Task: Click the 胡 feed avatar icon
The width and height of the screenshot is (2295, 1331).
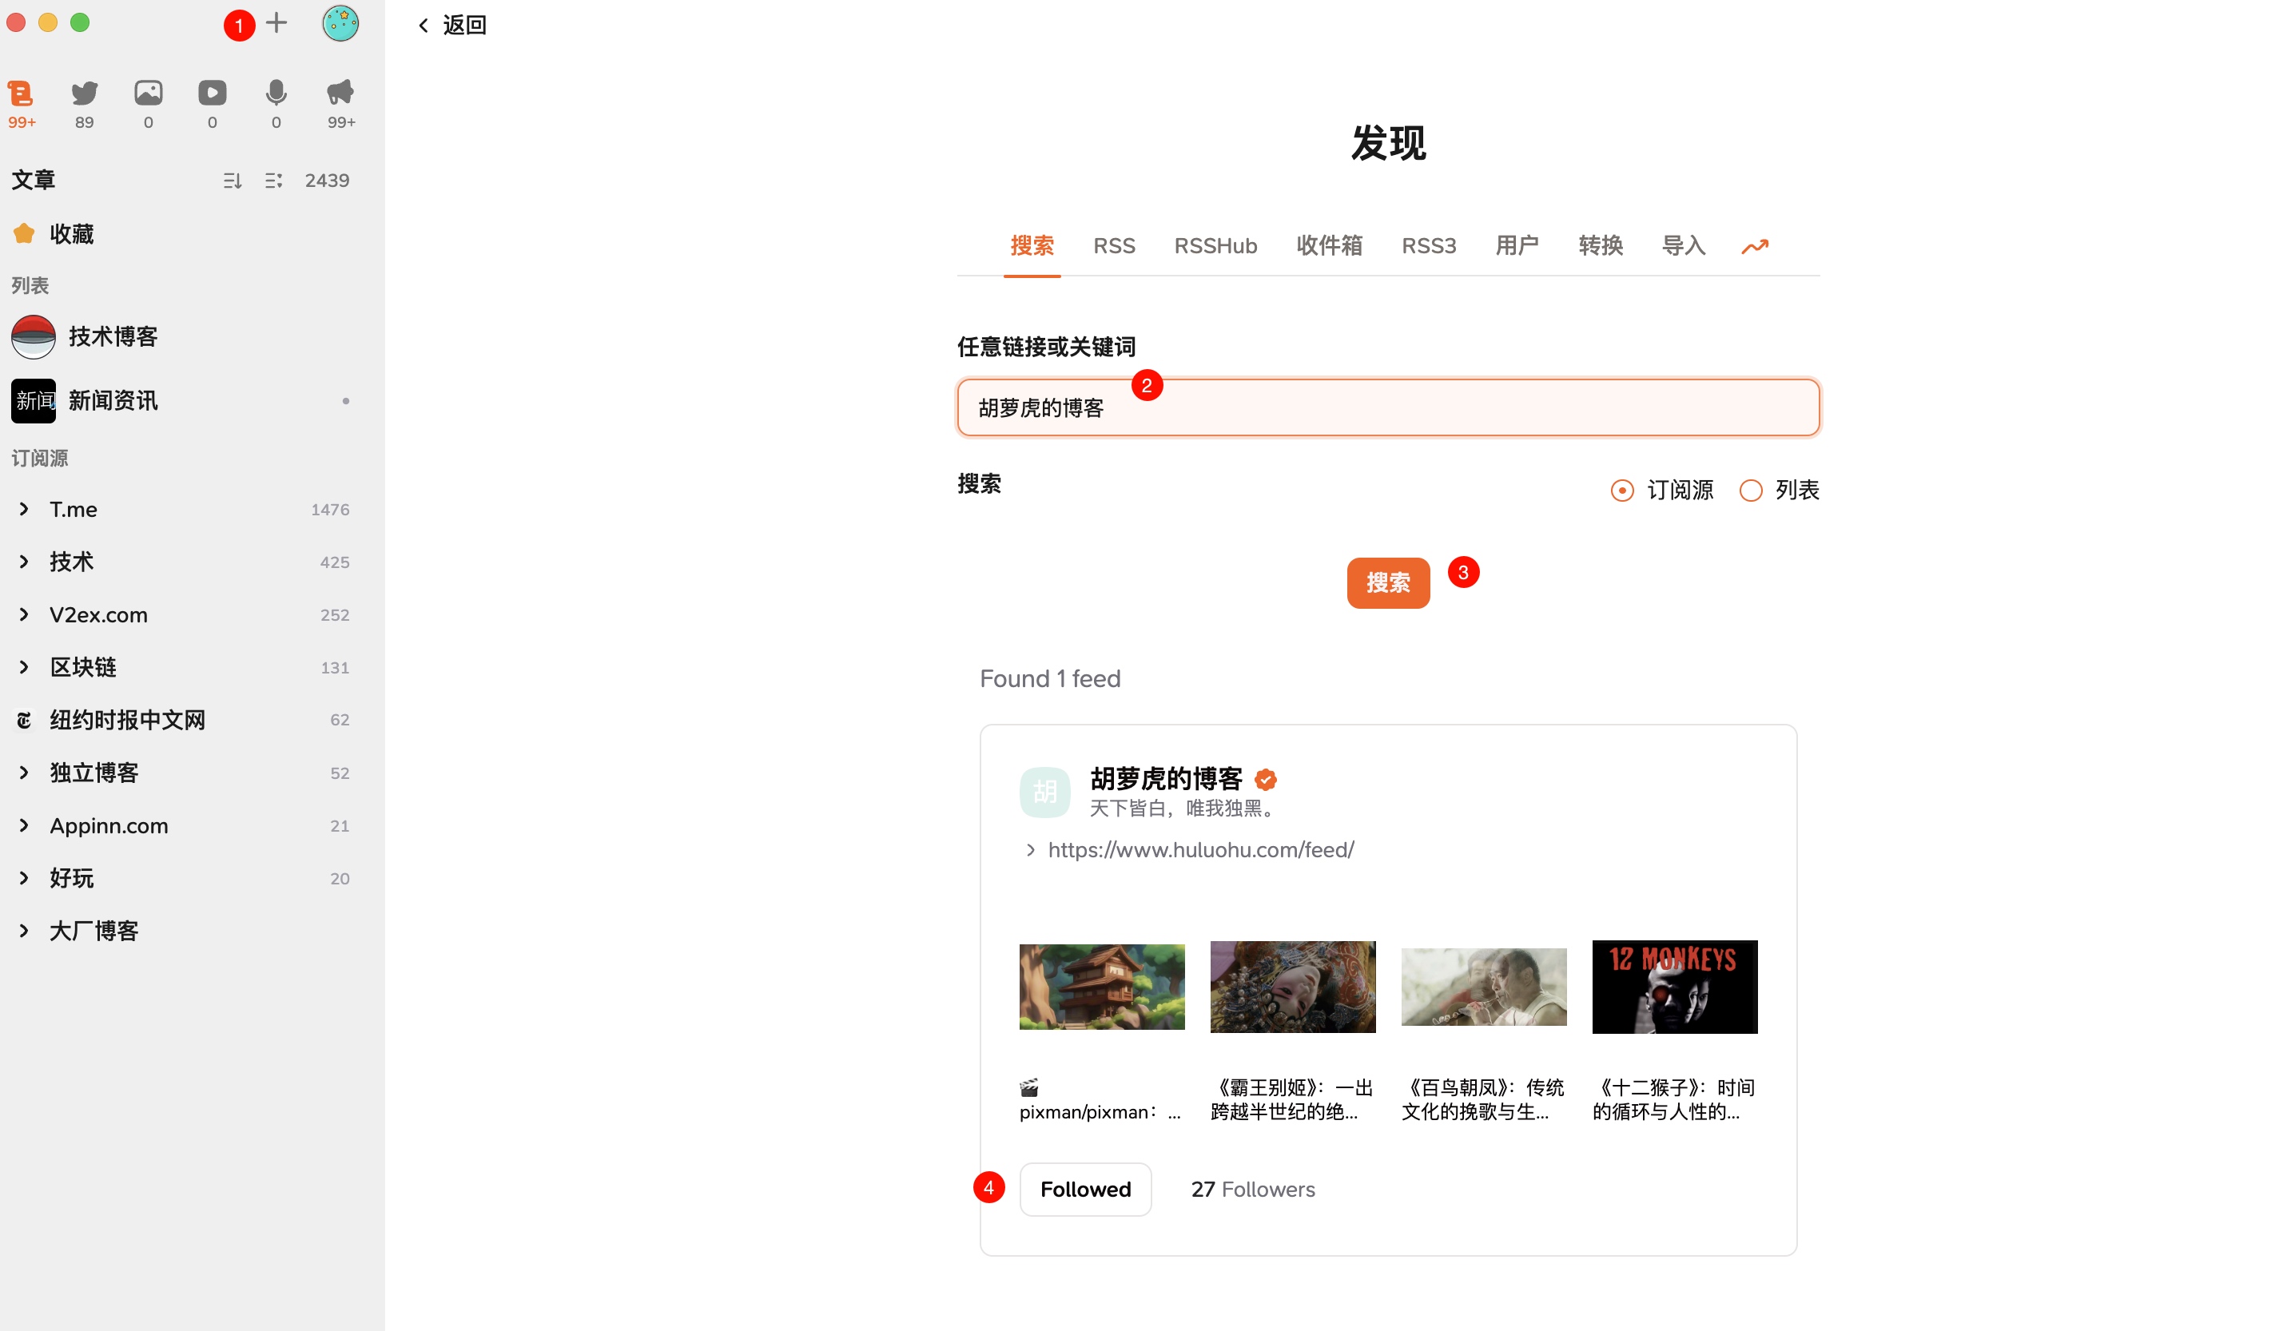Action: [x=1044, y=791]
